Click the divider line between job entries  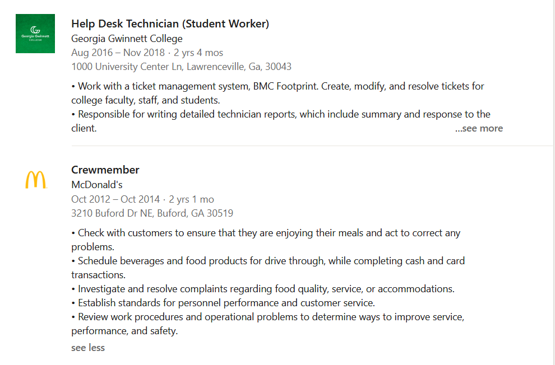312,146
